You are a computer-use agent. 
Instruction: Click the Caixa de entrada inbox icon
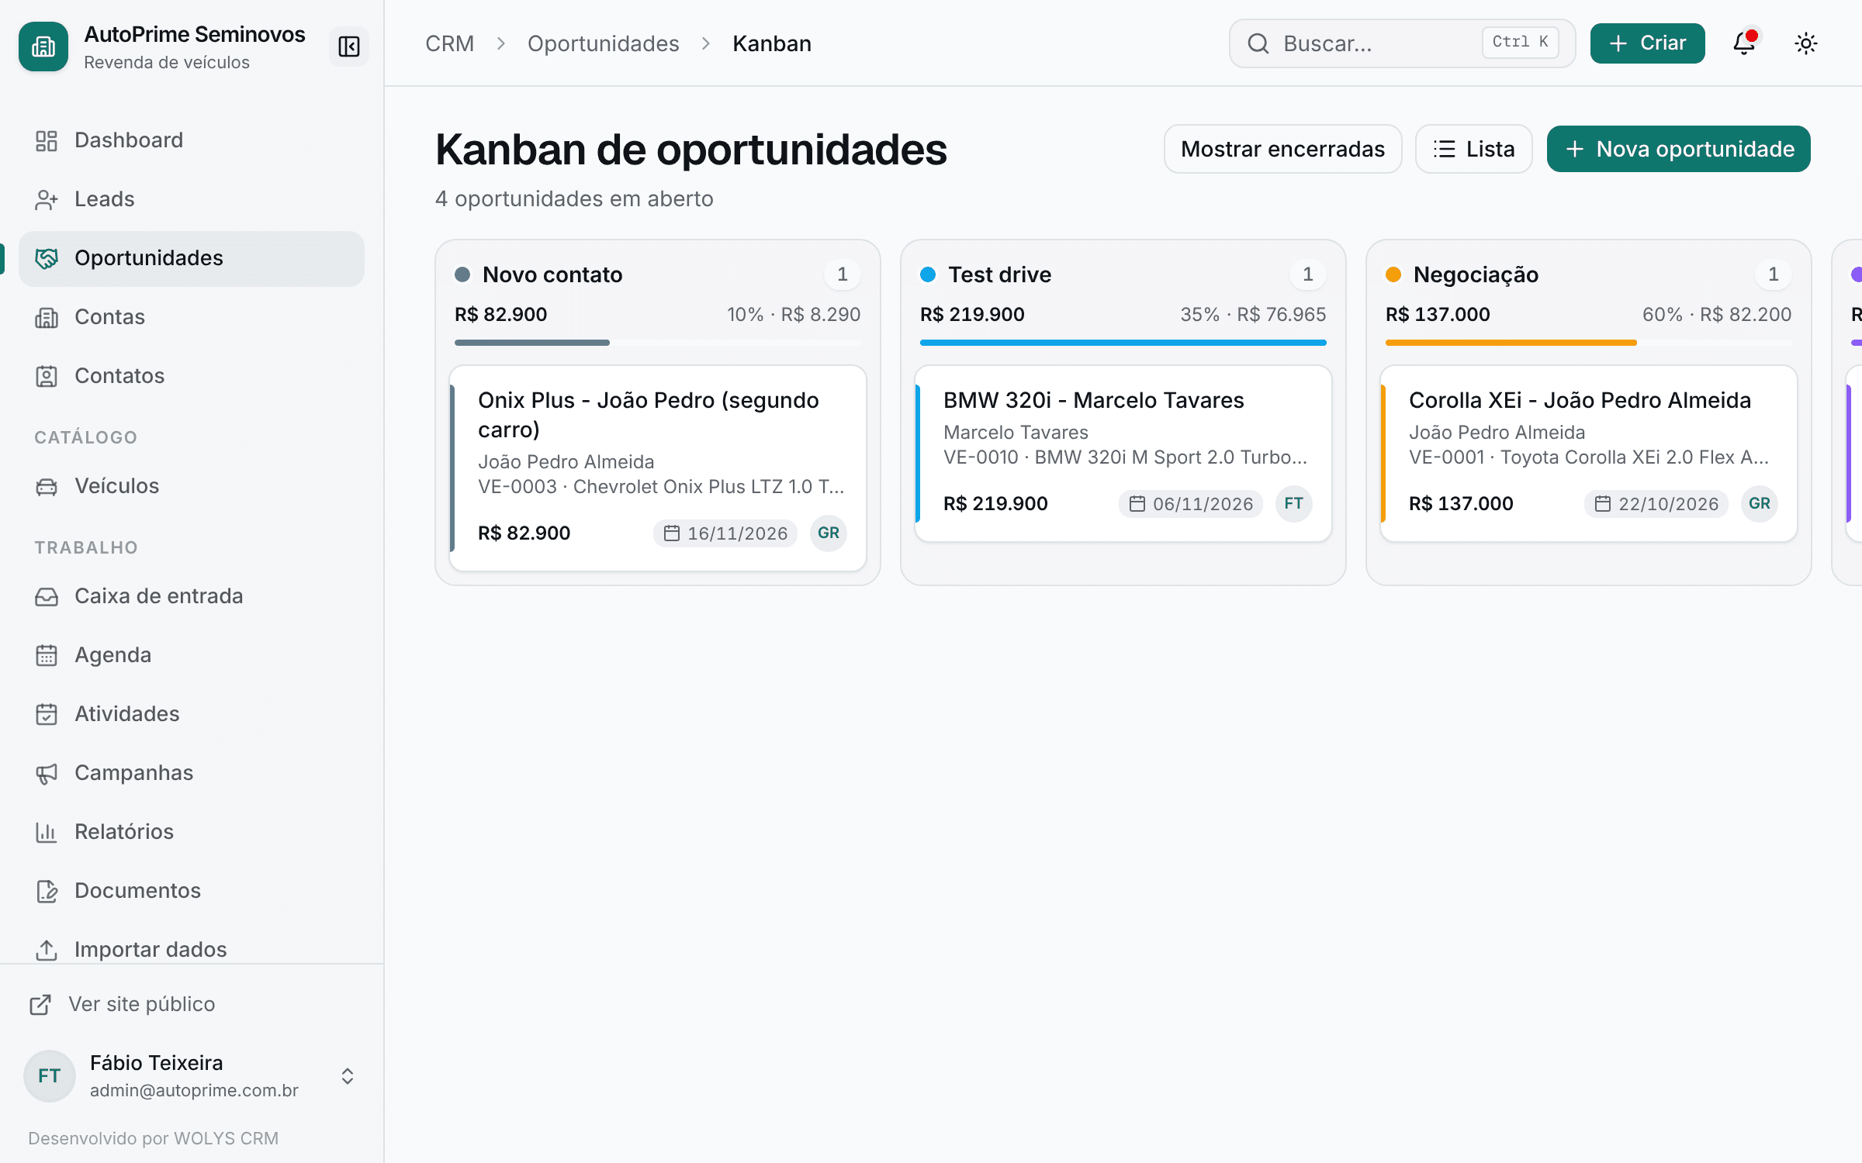click(47, 596)
